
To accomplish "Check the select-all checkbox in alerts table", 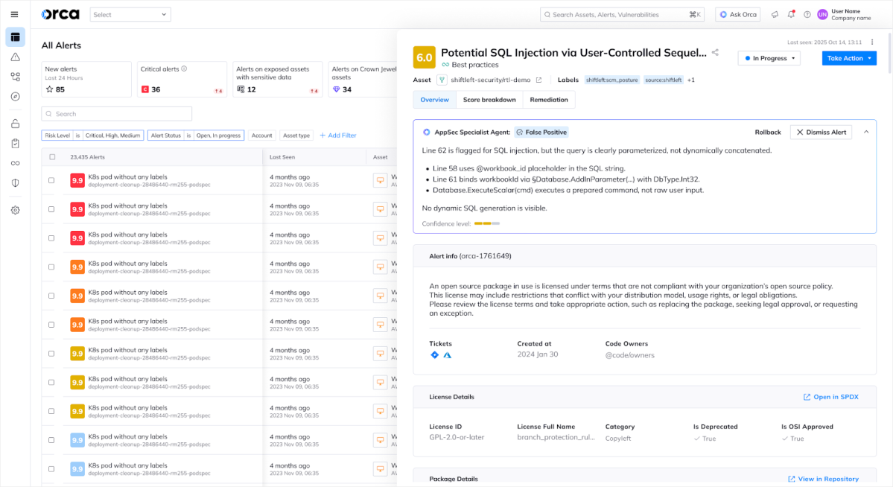I will click(x=51, y=156).
